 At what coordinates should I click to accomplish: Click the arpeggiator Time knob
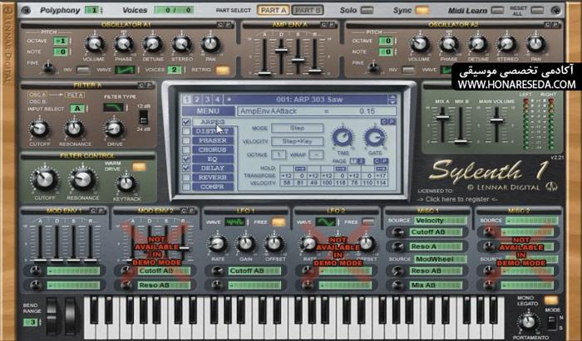pyautogui.click(x=343, y=137)
